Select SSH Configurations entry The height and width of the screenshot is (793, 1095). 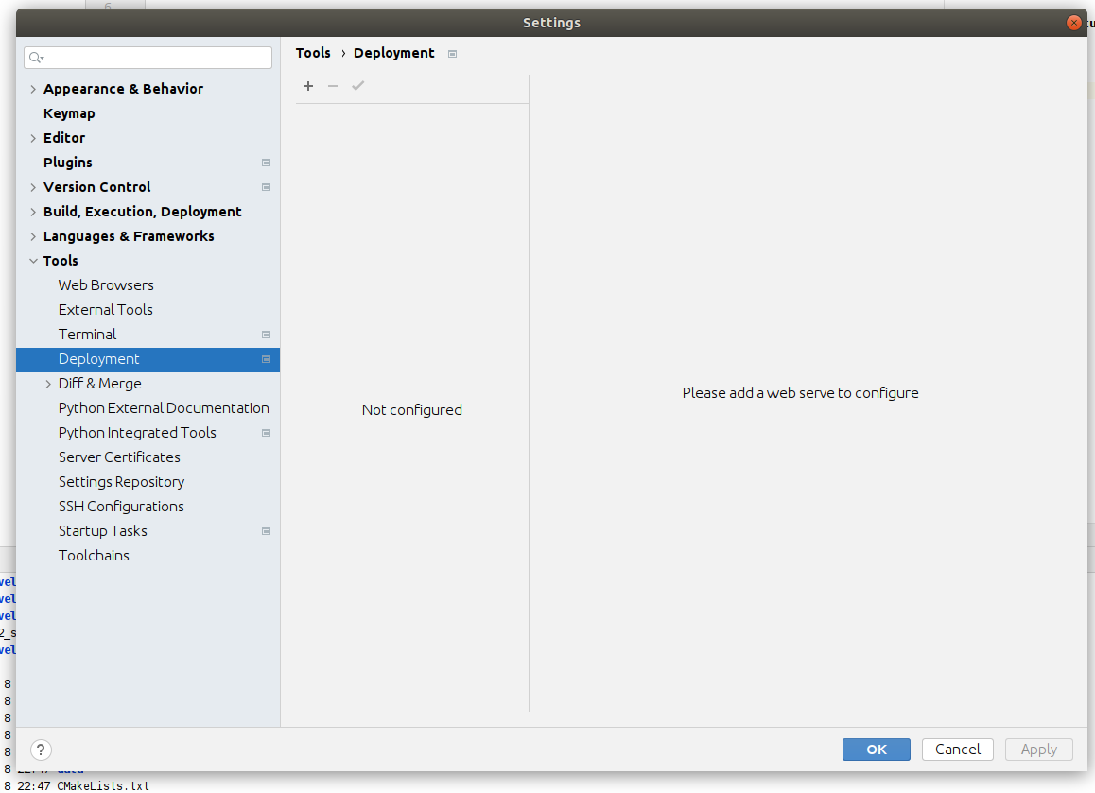pyautogui.click(x=122, y=506)
